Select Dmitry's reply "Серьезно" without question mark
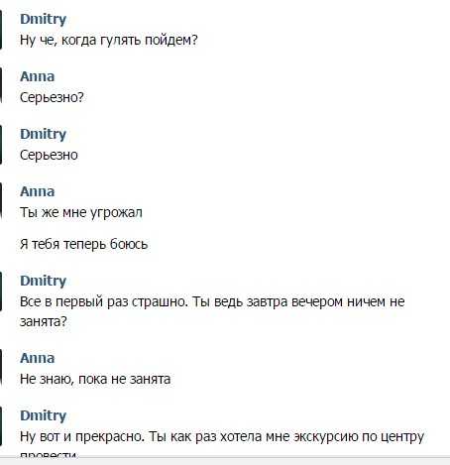 (49, 155)
